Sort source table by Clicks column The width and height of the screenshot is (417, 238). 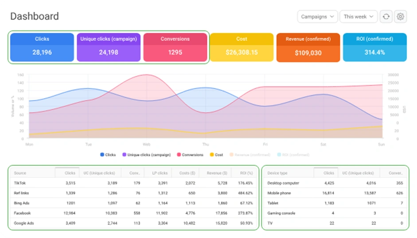coord(67,173)
